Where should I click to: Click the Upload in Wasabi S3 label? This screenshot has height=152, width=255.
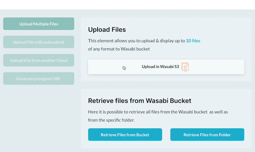tap(160, 67)
